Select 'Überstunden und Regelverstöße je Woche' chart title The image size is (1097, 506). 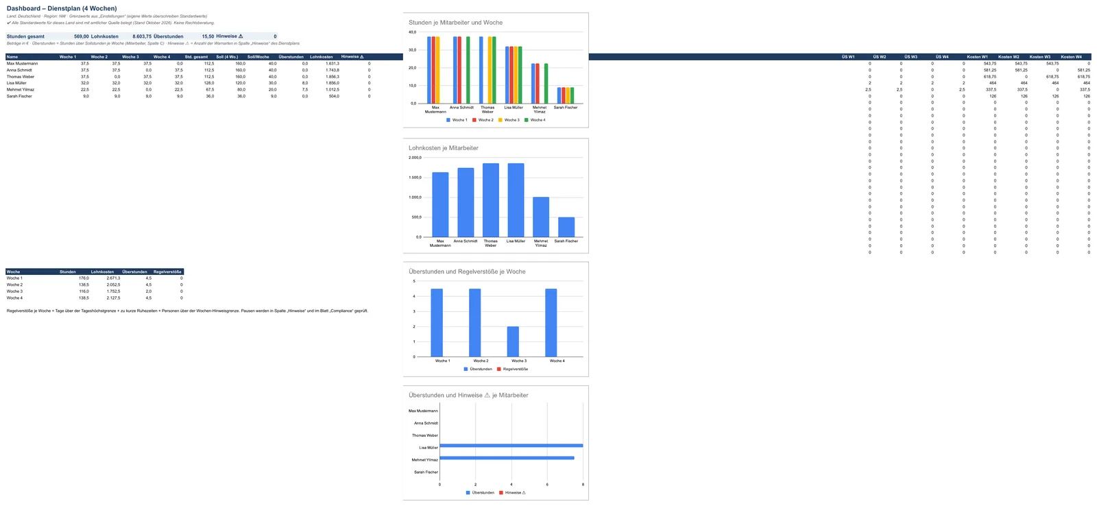click(x=467, y=272)
